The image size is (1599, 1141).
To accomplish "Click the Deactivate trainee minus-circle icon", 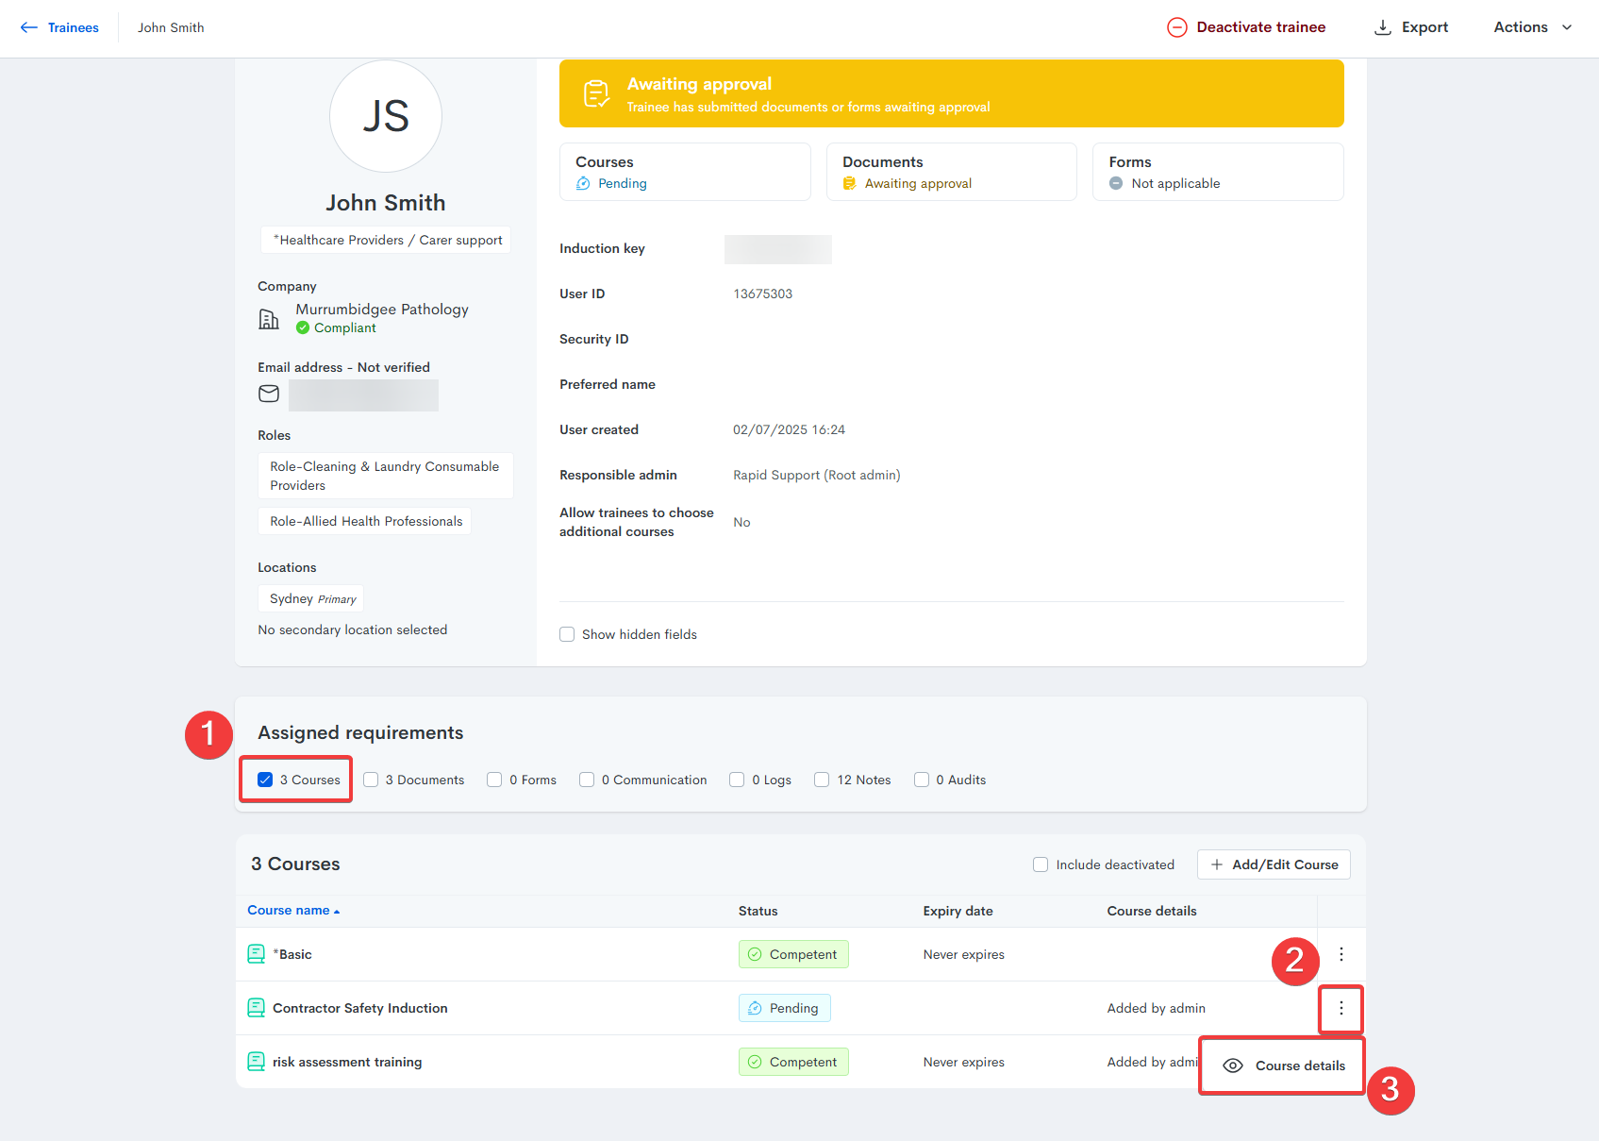I will [x=1176, y=27].
